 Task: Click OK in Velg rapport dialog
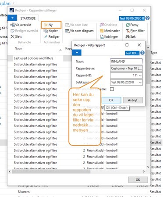[111, 100]
